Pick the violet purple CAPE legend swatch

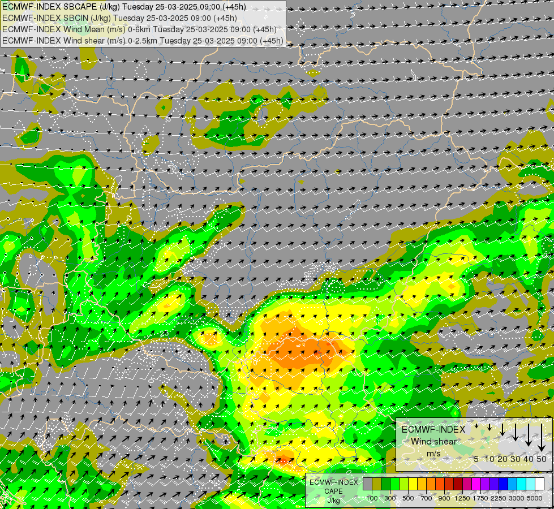point(485,484)
